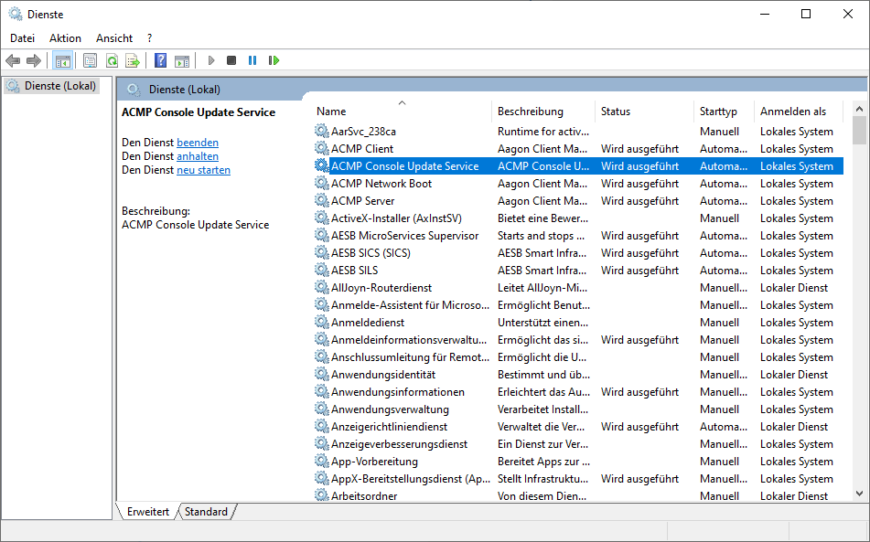Select the Refresh toolbar icon
Screen dimensions: 870x542
point(112,59)
